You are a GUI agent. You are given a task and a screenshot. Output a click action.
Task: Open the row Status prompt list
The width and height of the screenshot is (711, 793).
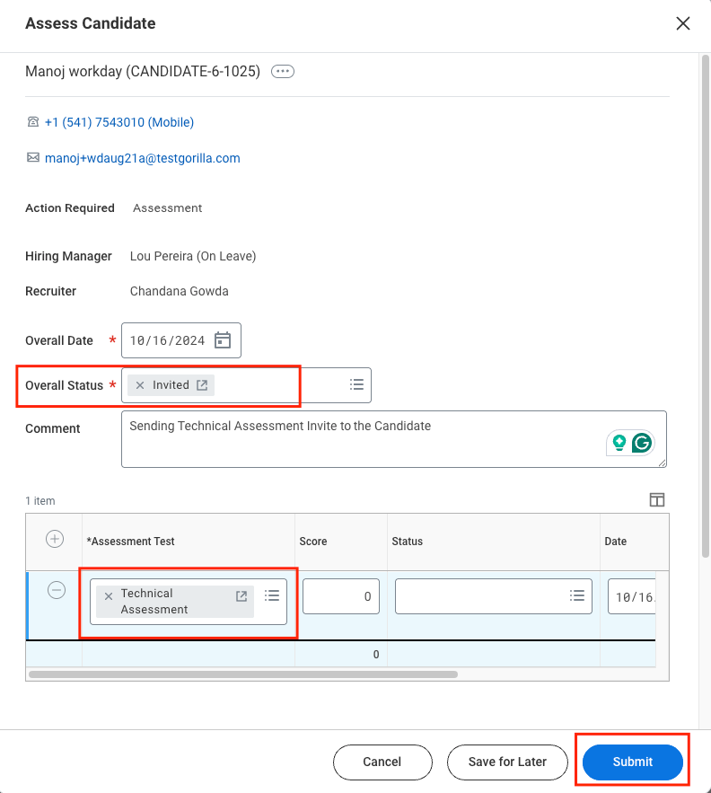point(577,595)
